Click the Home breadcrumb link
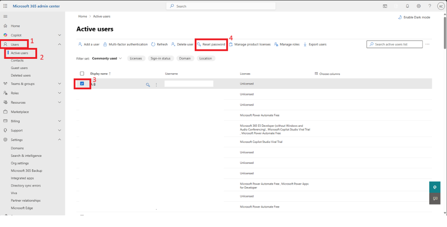 pyautogui.click(x=83, y=17)
